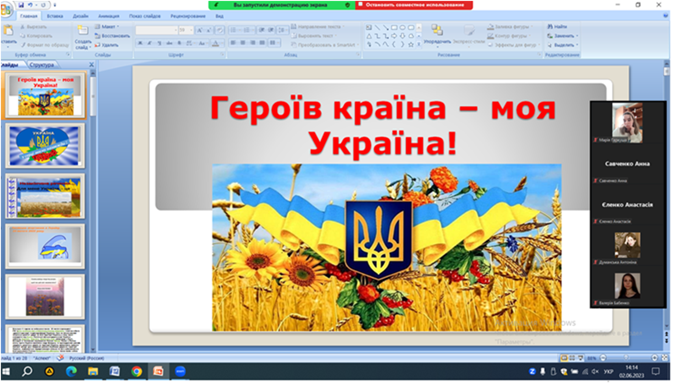Open the Insert (Вставка) ribbon tab

click(55, 16)
